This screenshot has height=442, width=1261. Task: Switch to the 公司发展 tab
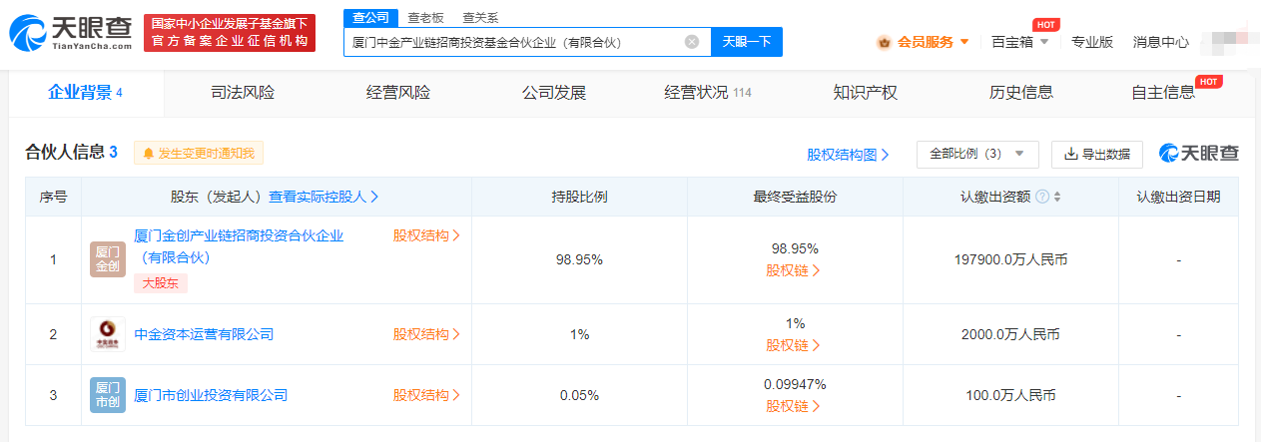(x=554, y=93)
